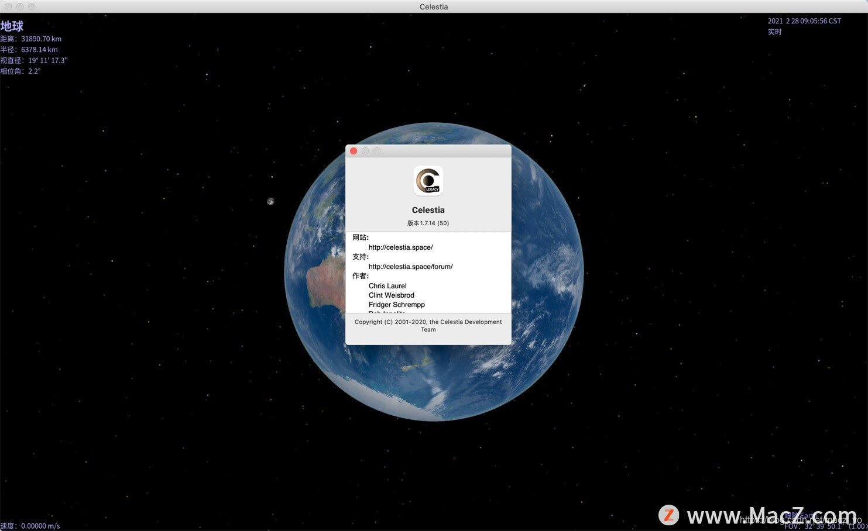Close the Celestia About dialog

click(354, 151)
